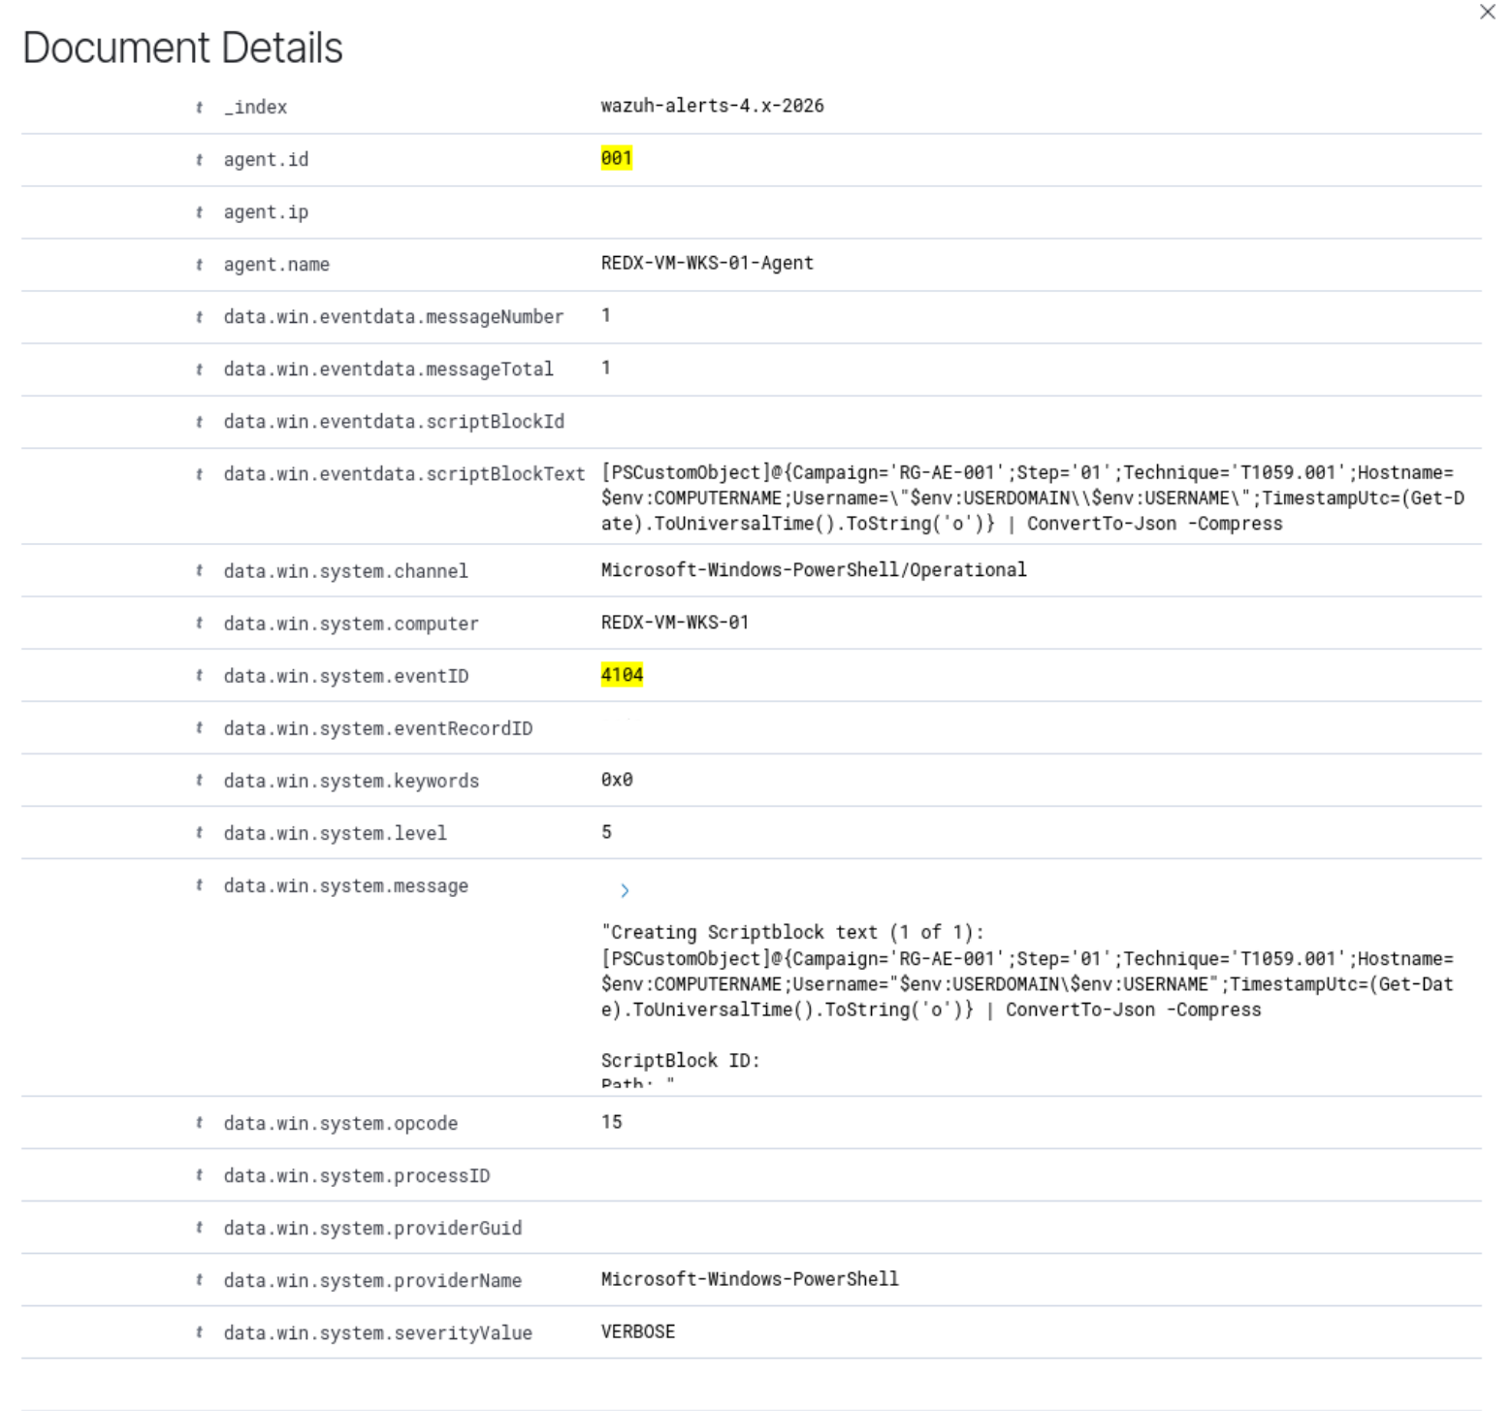Click the type icon beside data.win.system.level
The height and width of the screenshot is (1411, 1512).
click(x=199, y=833)
